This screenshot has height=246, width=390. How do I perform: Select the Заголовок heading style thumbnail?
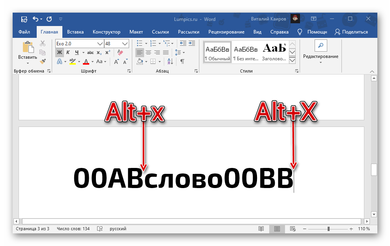[x=274, y=52]
